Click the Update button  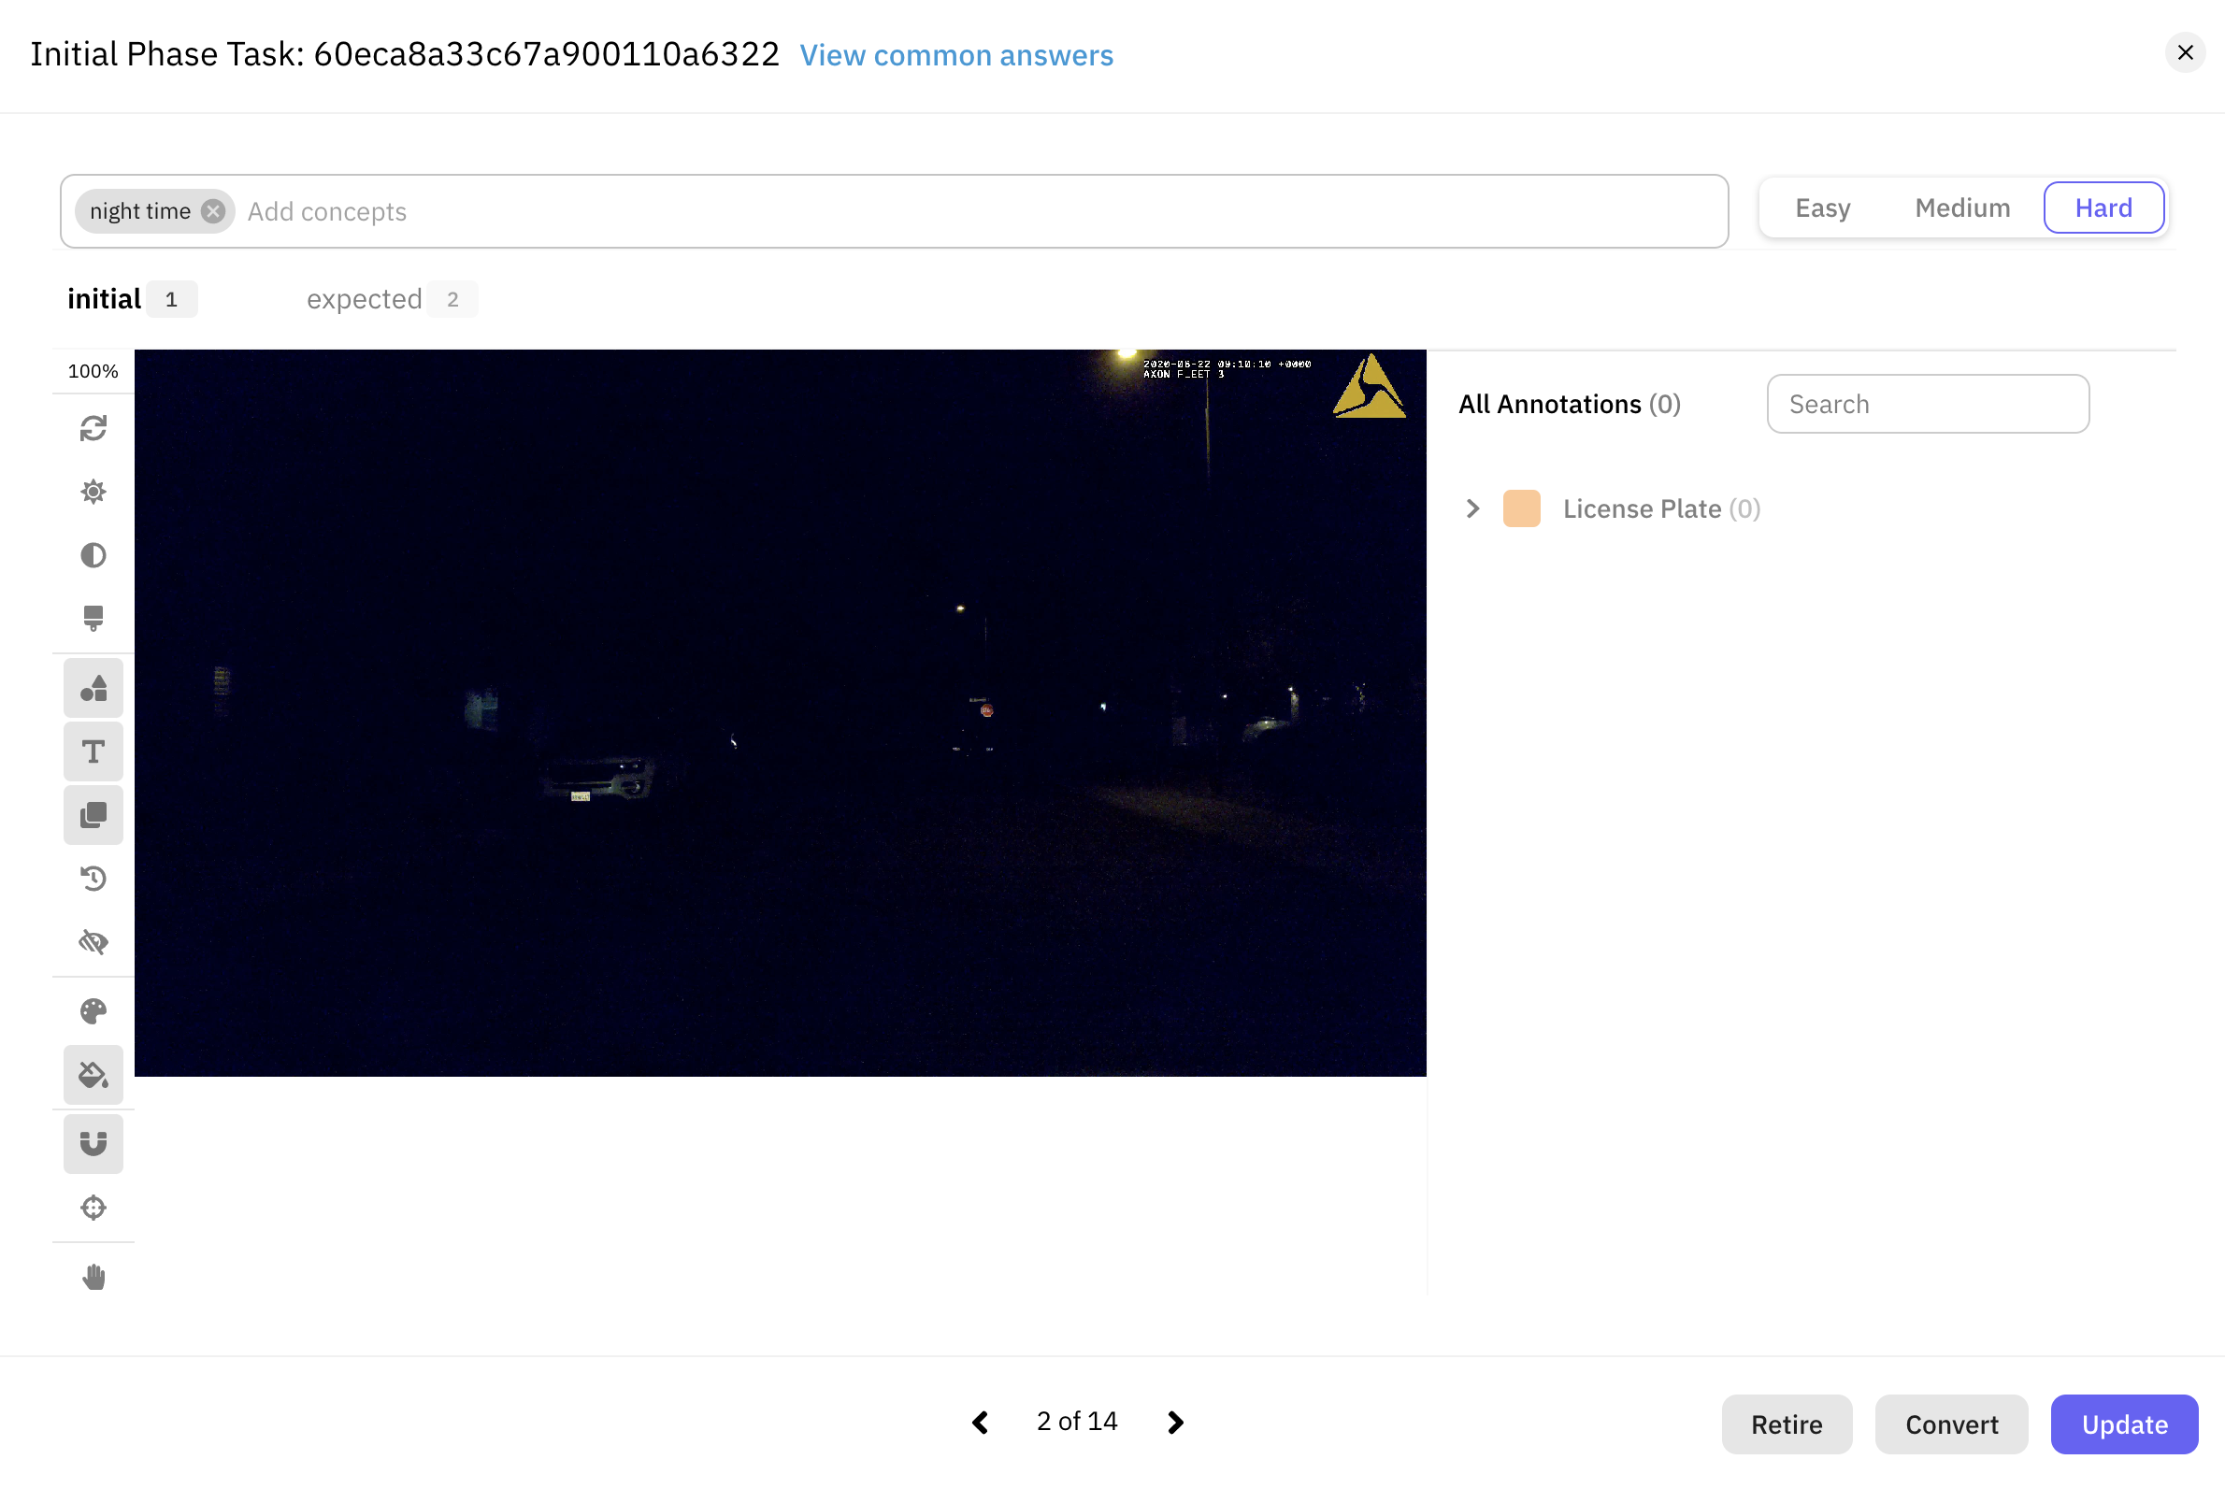pyautogui.click(x=2123, y=1424)
